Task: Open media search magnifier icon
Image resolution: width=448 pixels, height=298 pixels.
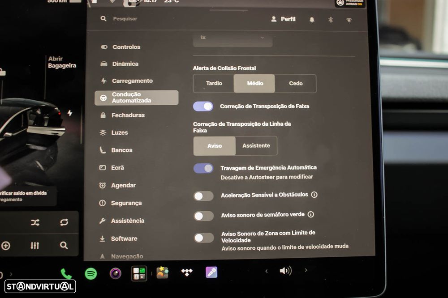Action: pyautogui.click(x=64, y=245)
